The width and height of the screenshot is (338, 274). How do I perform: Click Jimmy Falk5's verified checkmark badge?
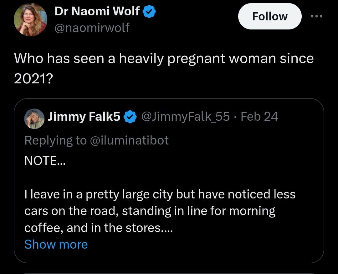tap(130, 117)
